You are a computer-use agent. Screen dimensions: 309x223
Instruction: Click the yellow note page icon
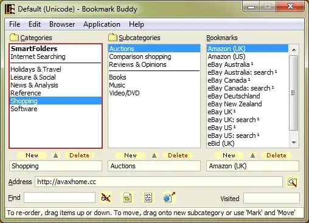[127, 197]
